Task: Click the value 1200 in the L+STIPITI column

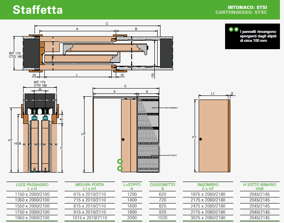Action: [x=132, y=195]
